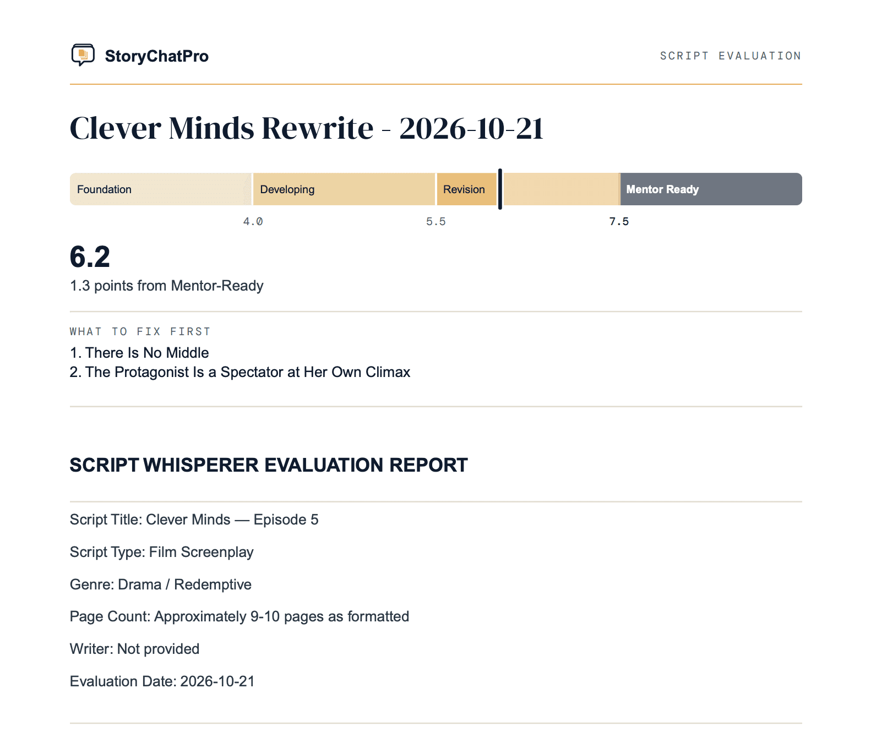Click '1.3 points from Mentor-Ready' text
Viewport: 871px width, 732px height.
pyautogui.click(x=166, y=286)
